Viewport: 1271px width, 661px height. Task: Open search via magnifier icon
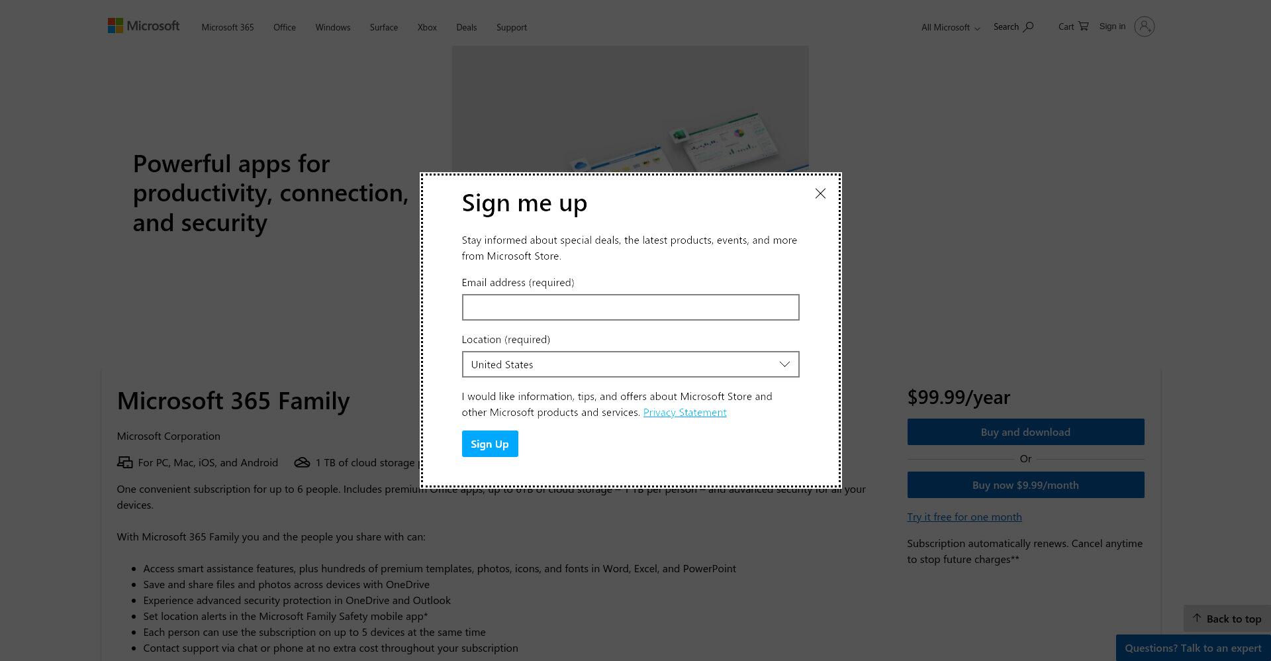tap(1028, 27)
